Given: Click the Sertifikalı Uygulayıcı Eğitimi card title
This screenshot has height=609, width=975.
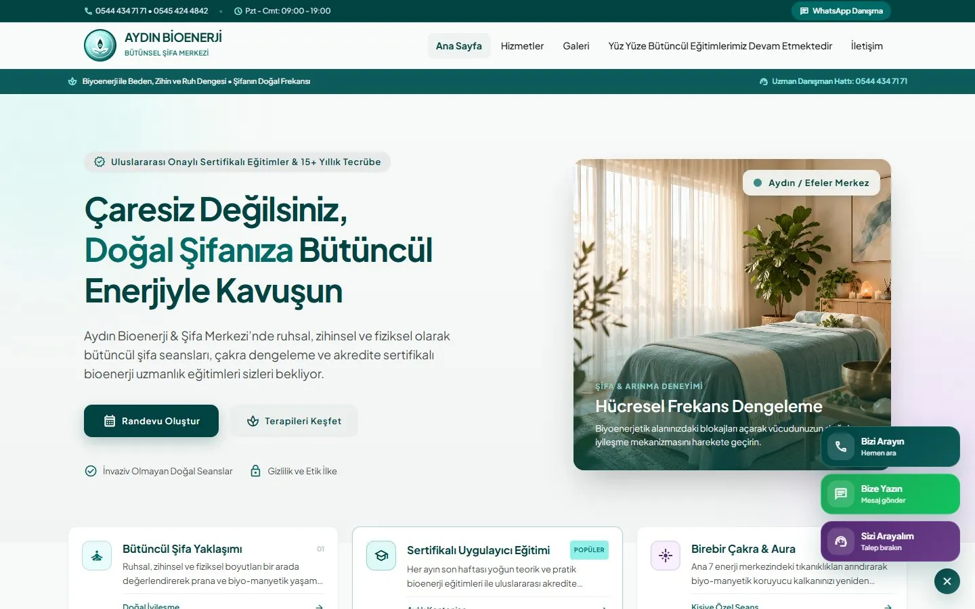Looking at the screenshot, I should tap(478, 550).
